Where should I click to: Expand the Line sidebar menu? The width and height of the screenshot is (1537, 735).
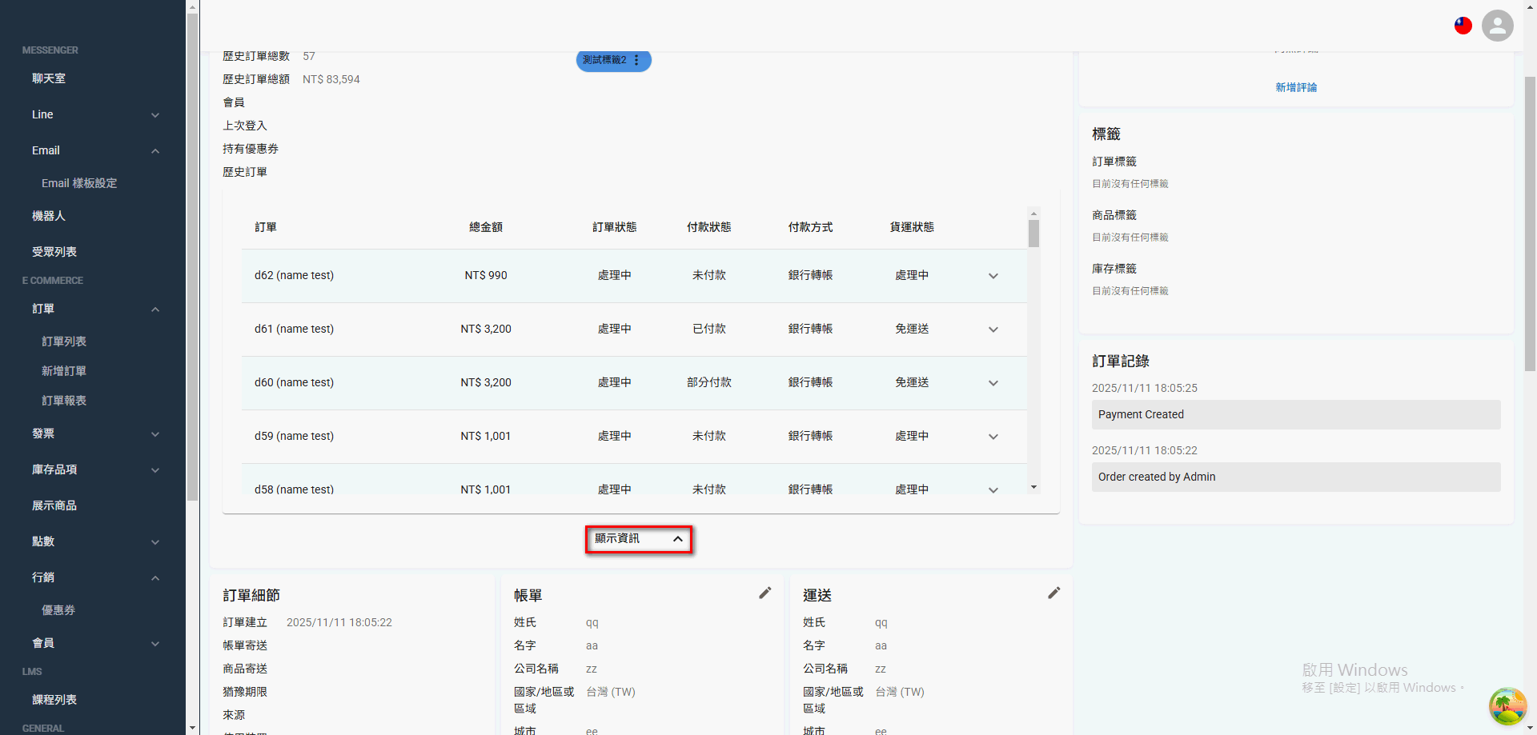coord(155,115)
